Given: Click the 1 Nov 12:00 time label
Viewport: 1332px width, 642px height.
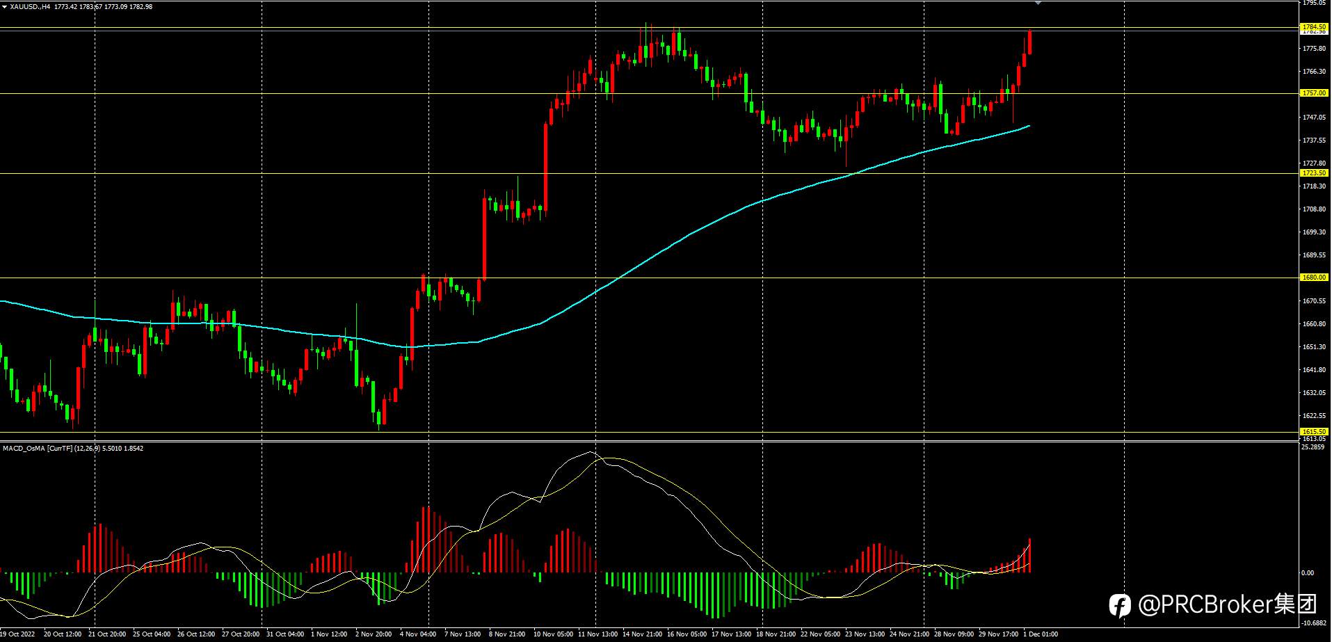Looking at the screenshot, I should click(329, 634).
